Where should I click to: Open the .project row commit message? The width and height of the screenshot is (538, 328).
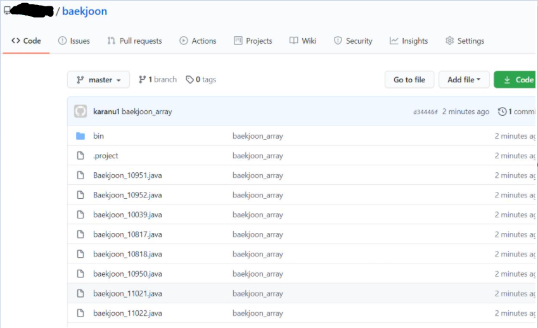tap(258, 156)
